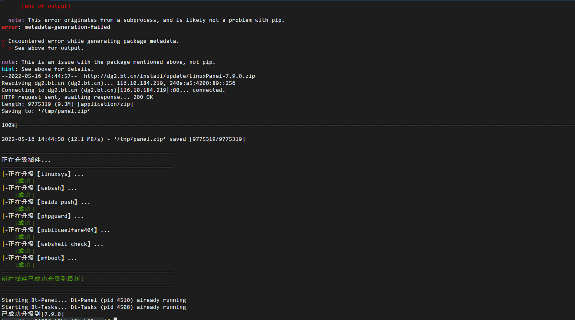Screen dimensions: 575x320
Task: Click the 【webshell_check】 plugin upgrade line
Action: 53,244
